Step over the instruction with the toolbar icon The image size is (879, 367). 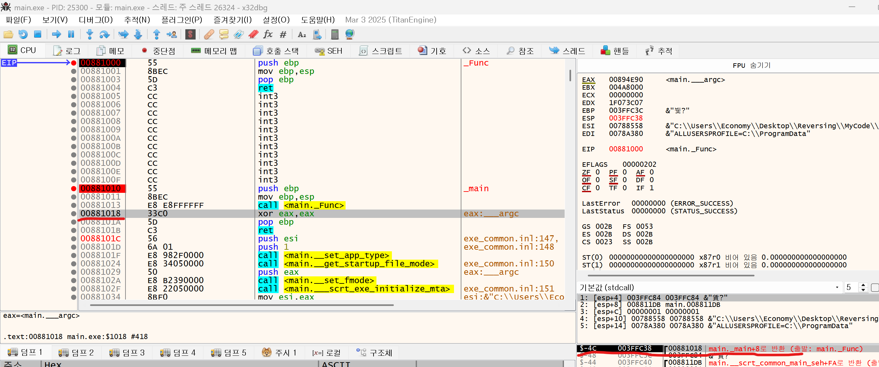pyautogui.click(x=105, y=34)
